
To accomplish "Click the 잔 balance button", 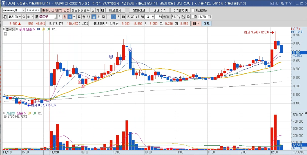I will (93, 10).
